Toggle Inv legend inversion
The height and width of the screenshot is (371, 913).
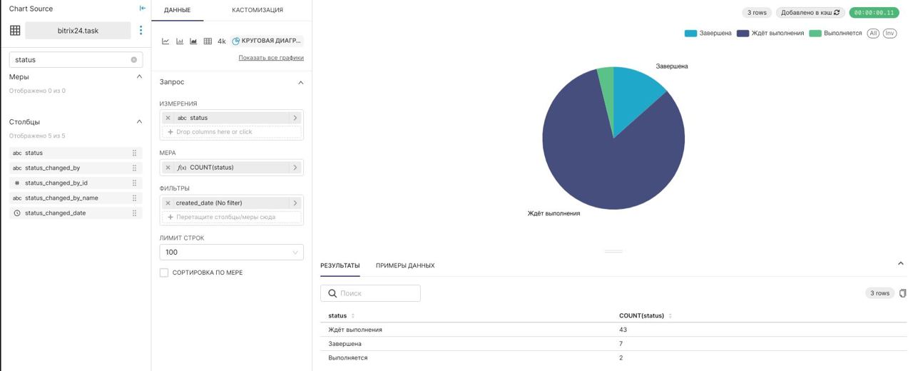click(x=889, y=34)
